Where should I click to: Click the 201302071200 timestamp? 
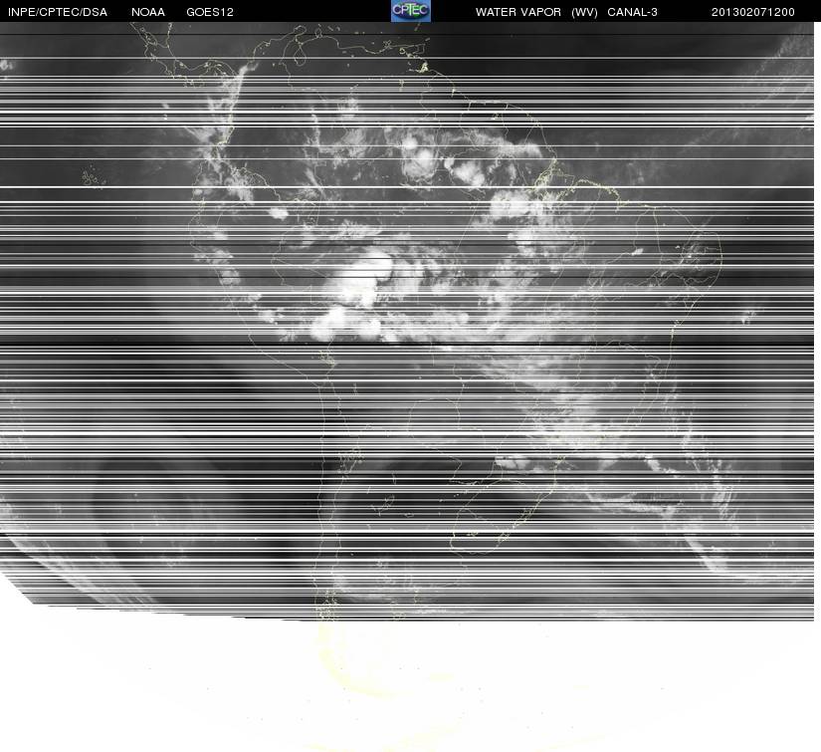pyautogui.click(x=753, y=12)
